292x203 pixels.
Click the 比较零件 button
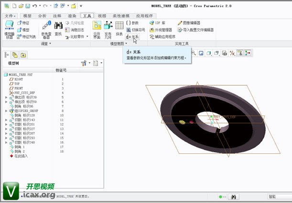[75, 37]
